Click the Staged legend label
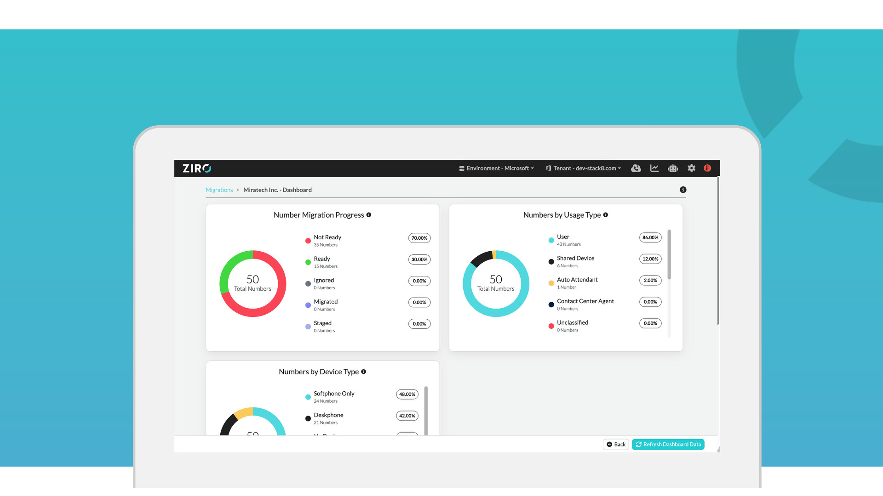Screen dimensions: 883x496 (322, 323)
